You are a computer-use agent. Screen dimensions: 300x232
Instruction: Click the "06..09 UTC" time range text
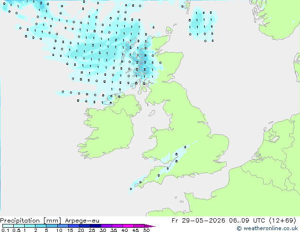247,221
